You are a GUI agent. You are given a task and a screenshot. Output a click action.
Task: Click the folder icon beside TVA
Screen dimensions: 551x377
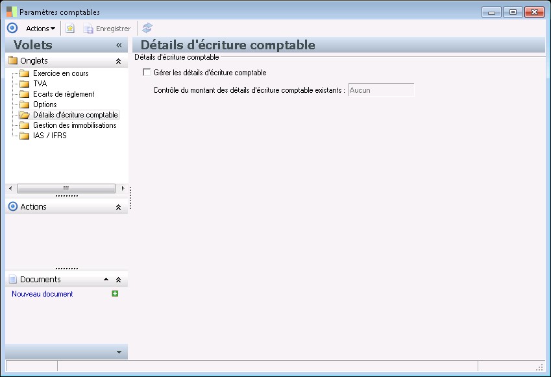point(24,84)
